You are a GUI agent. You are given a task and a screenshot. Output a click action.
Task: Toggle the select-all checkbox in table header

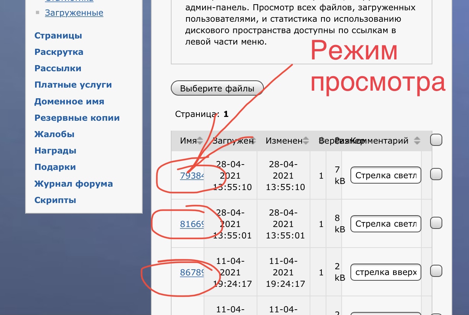click(x=436, y=140)
